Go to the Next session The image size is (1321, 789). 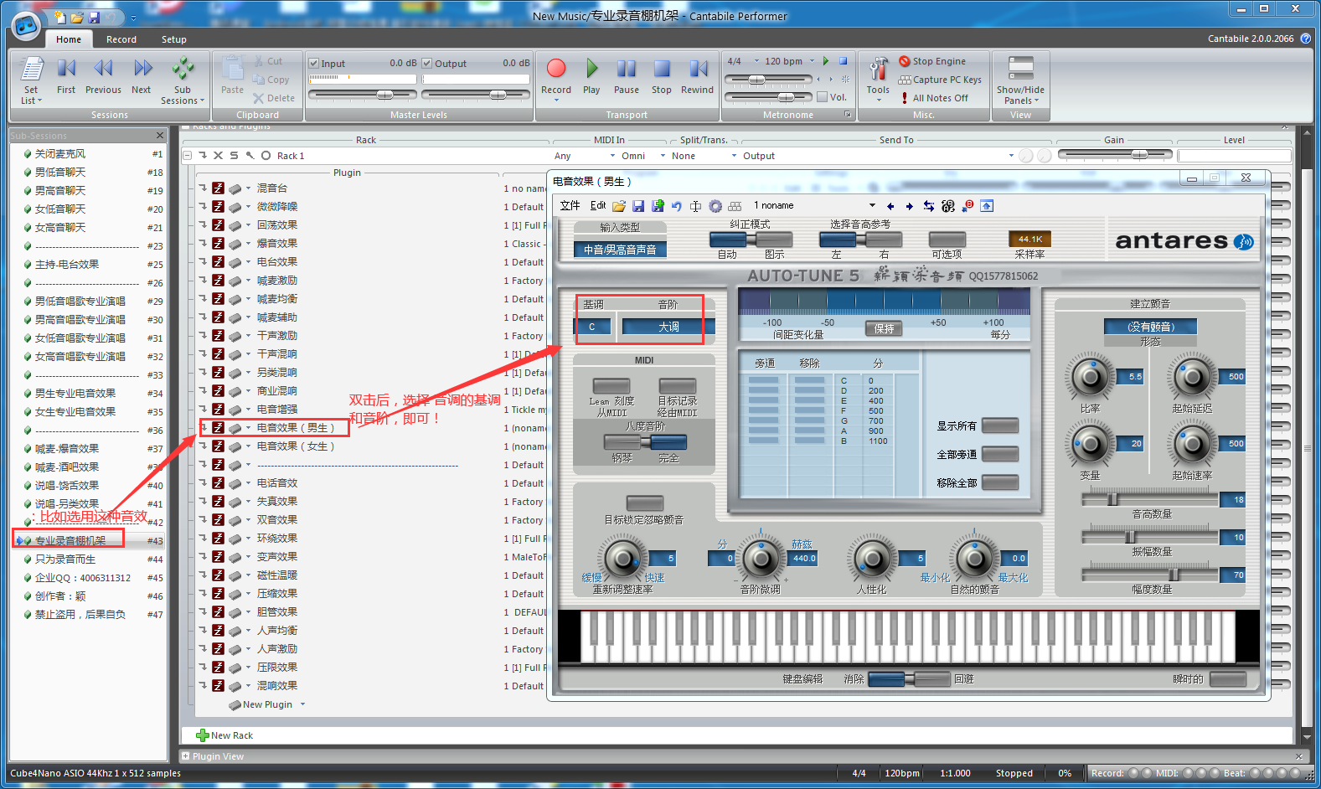pyautogui.click(x=142, y=68)
